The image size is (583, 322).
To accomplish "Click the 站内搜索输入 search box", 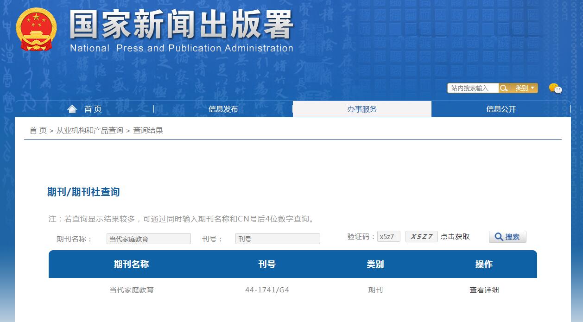I will (x=473, y=88).
